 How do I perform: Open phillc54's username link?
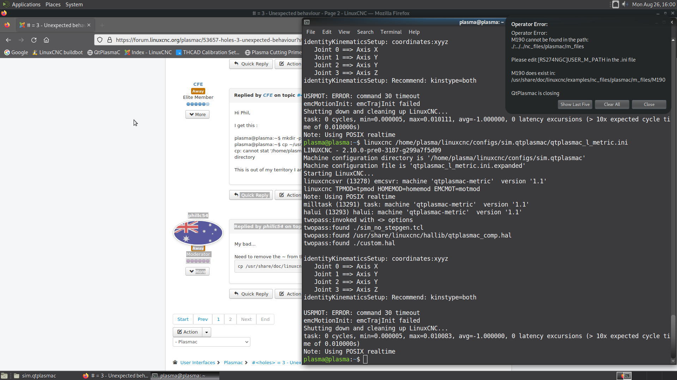198,216
